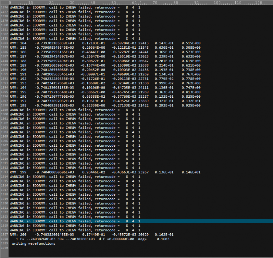Click the value 0.146E+01
Viewport: 273px width, 258px height.
click(191, 172)
